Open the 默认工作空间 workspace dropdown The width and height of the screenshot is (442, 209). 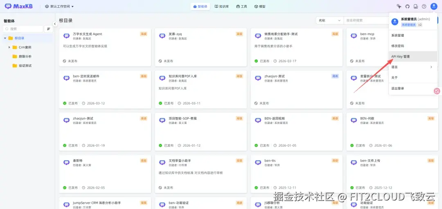59,7
